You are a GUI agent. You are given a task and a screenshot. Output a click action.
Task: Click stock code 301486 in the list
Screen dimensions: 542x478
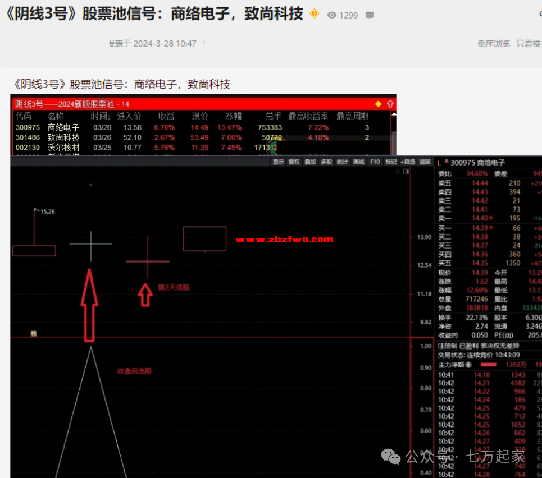coord(28,137)
